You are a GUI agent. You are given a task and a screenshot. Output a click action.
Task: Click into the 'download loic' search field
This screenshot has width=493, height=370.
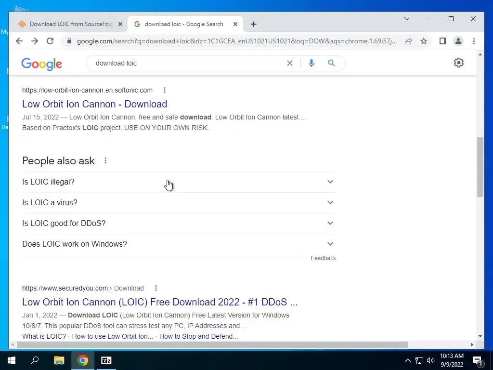coord(189,63)
